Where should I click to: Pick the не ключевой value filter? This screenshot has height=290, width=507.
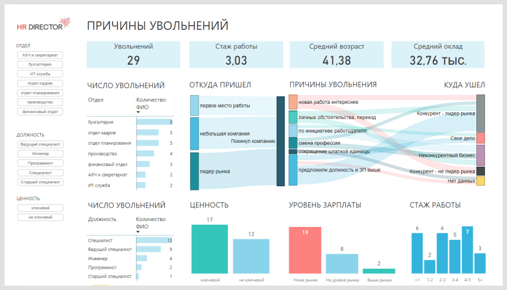pyautogui.click(x=40, y=217)
